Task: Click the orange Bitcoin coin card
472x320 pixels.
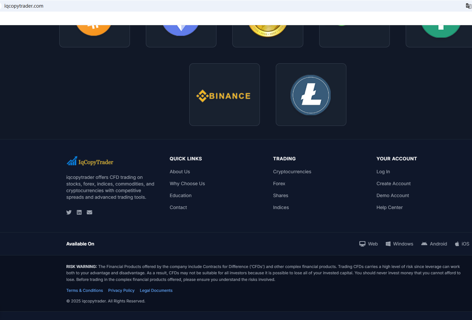Action: pos(94,36)
